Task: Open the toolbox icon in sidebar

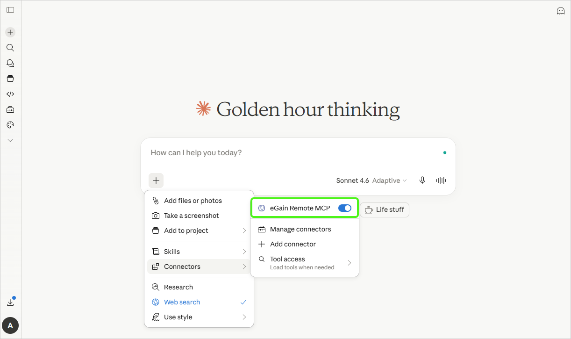Action: pyautogui.click(x=10, y=109)
